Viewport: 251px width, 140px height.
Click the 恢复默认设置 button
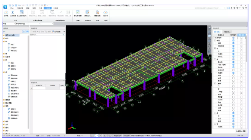pos(241,131)
